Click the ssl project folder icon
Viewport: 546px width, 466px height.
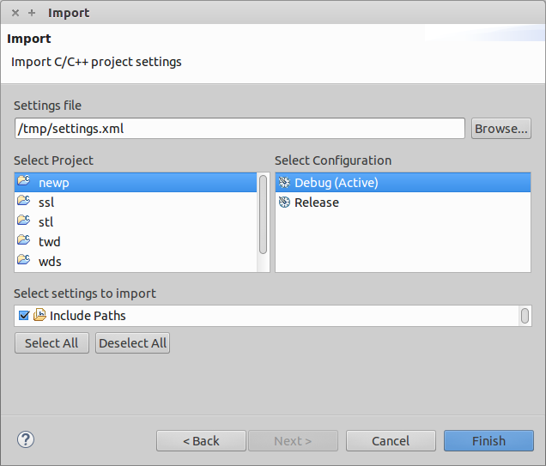23,202
